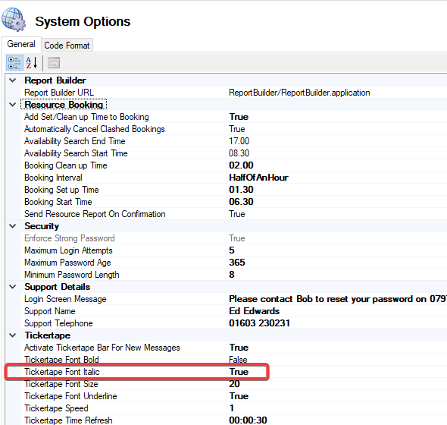Select the Login Screen Message property label
Image resolution: width=447 pixels, height=425 pixels.
(65, 299)
